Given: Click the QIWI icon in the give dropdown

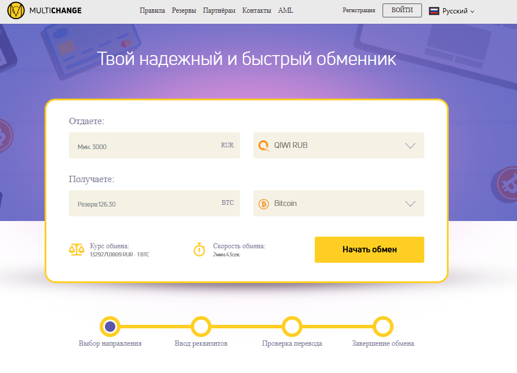Looking at the screenshot, I should coord(264,146).
